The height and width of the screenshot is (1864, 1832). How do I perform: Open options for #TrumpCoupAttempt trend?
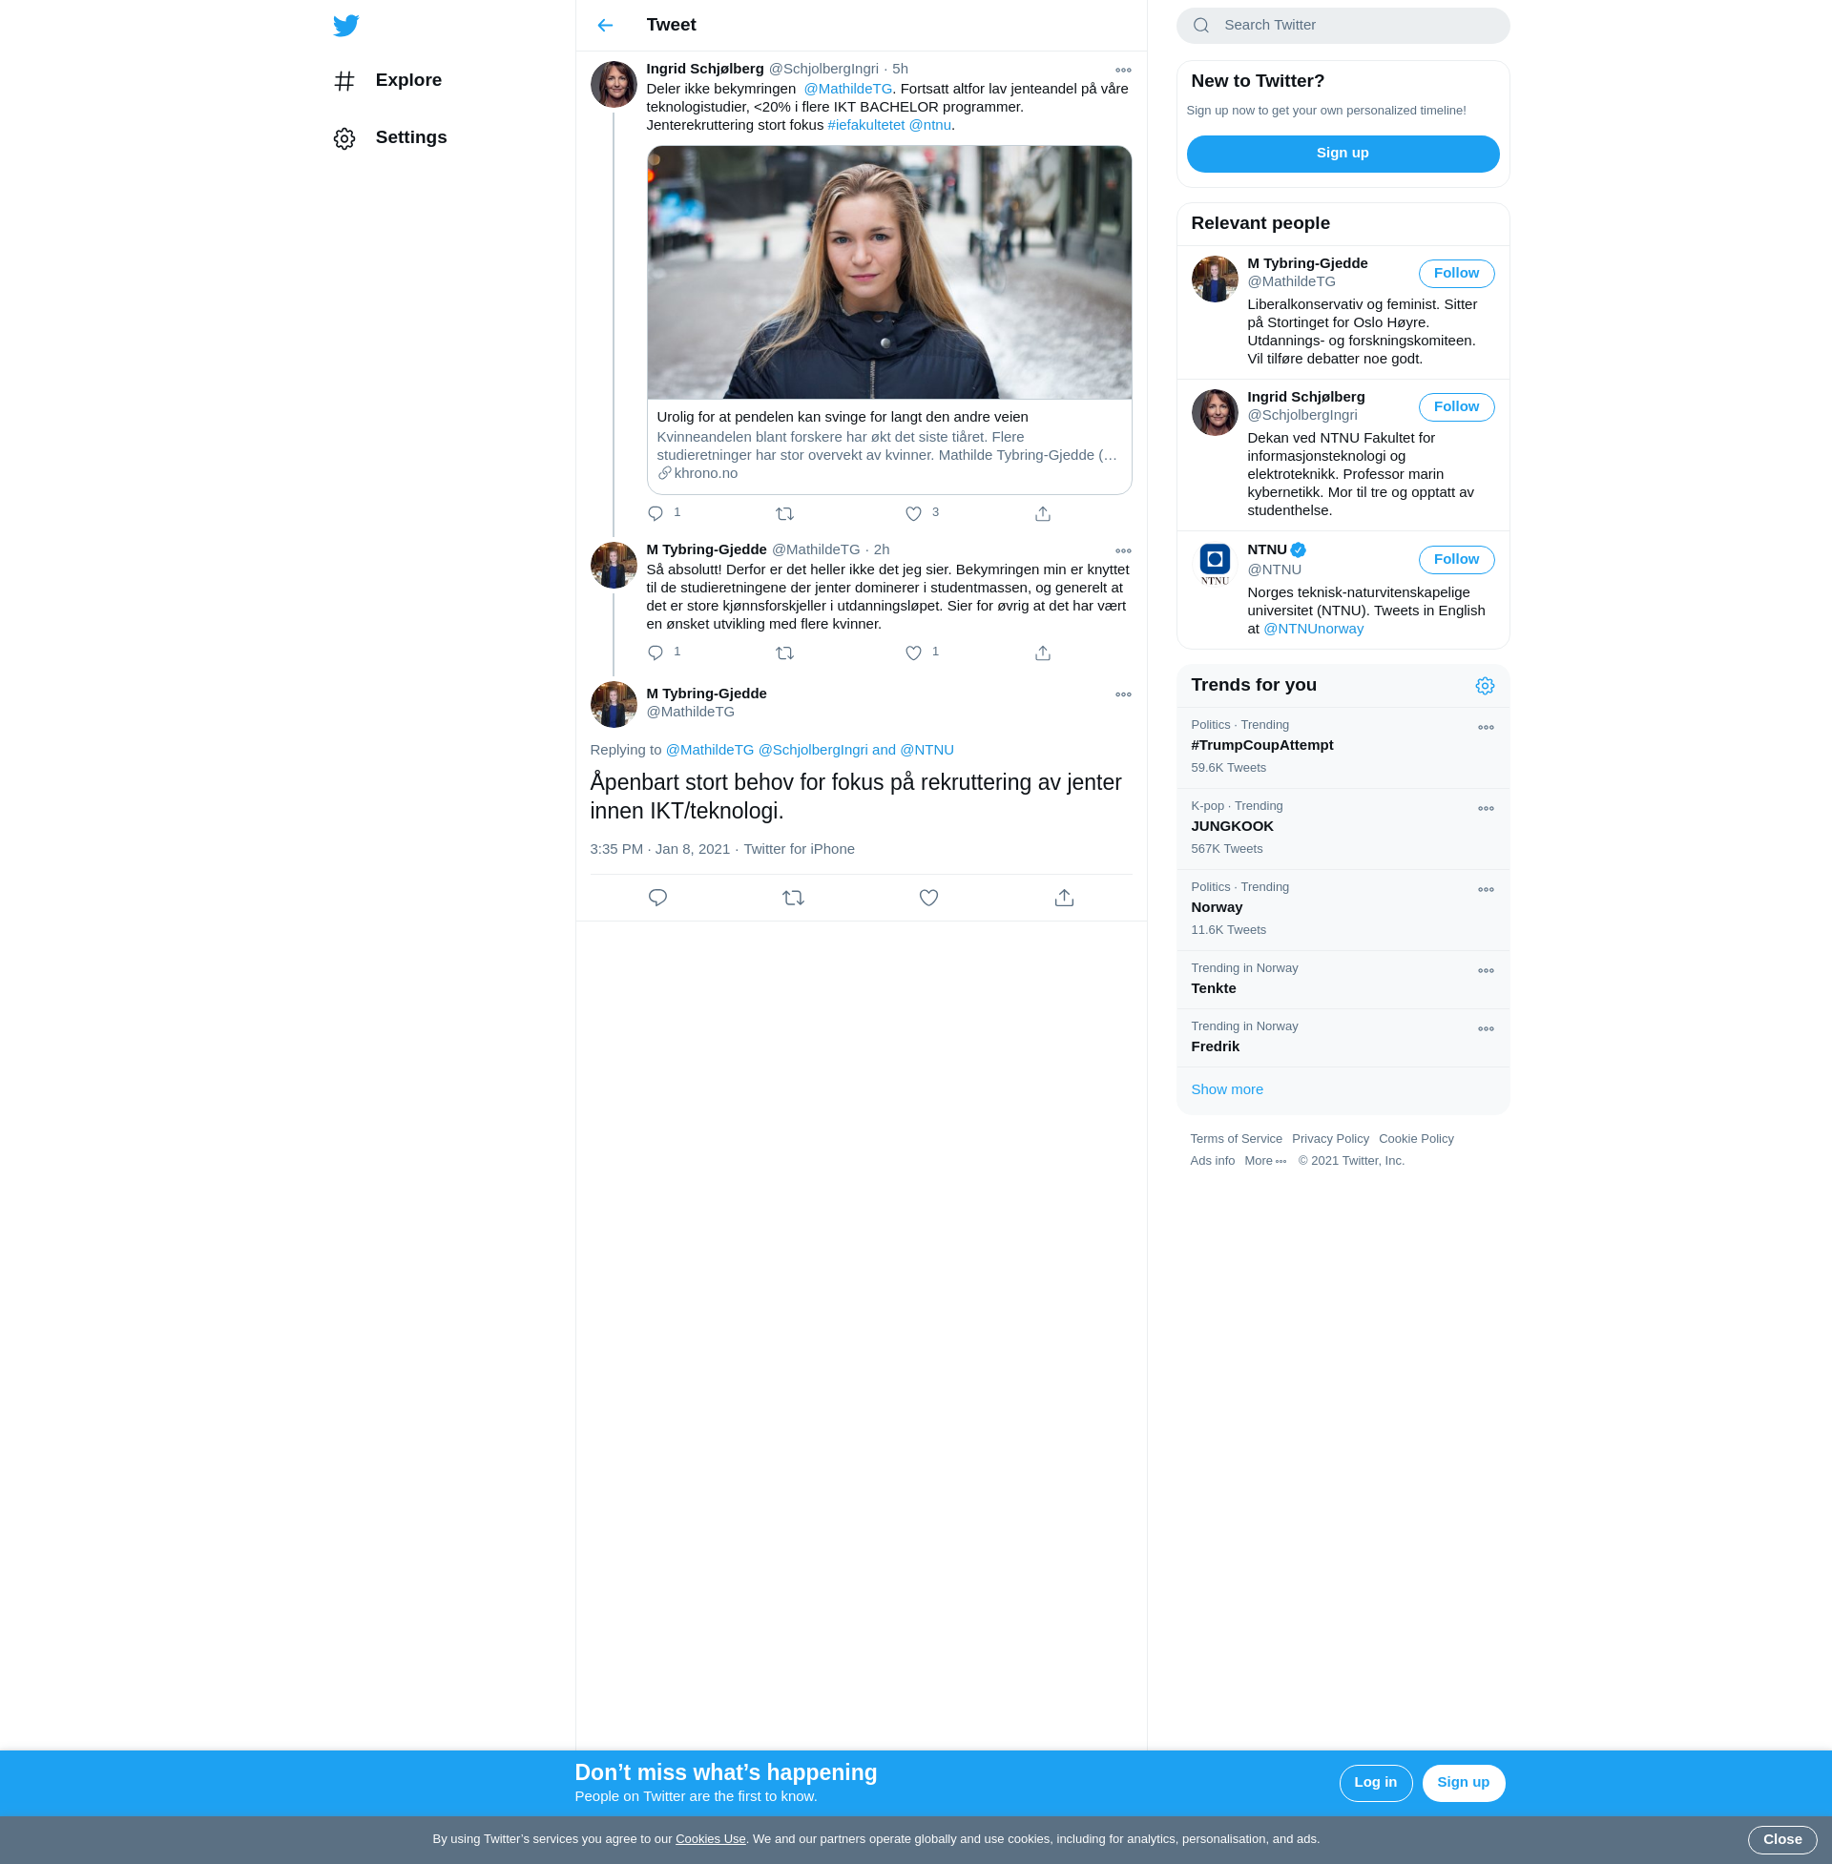pos(1486,728)
